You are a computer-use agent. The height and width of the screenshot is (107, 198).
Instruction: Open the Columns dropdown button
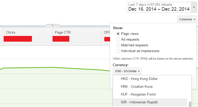tap(187, 19)
